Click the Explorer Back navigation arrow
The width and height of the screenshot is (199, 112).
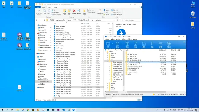pyautogui.click(x=37, y=20)
